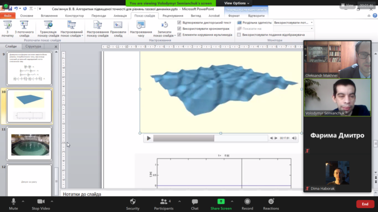Open Reactions in Zoom toolbar

pos(271,204)
